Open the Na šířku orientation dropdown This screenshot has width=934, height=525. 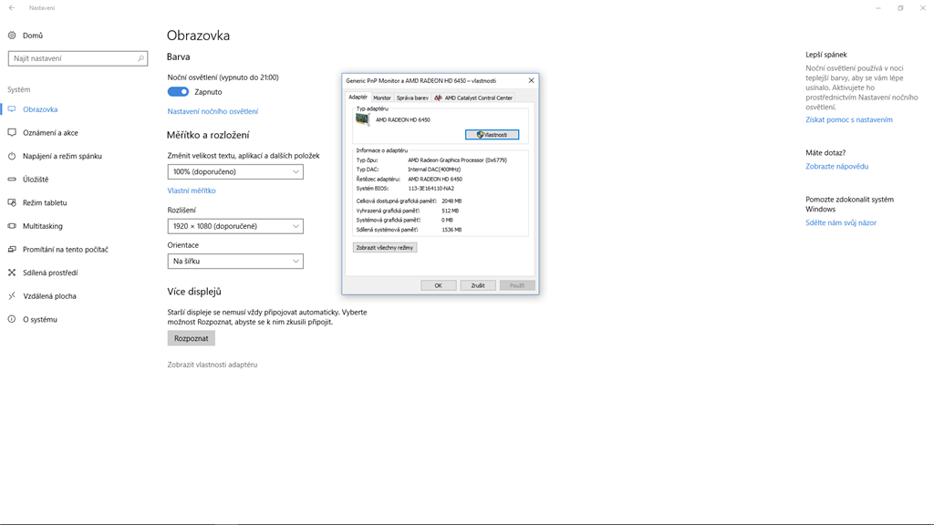point(235,262)
